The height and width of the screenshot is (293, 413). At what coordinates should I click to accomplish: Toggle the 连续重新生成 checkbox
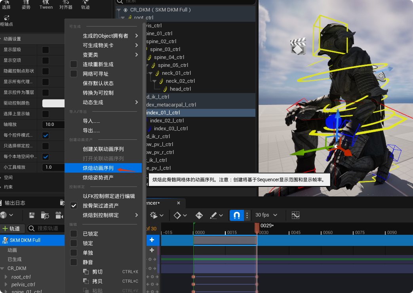coord(74,64)
